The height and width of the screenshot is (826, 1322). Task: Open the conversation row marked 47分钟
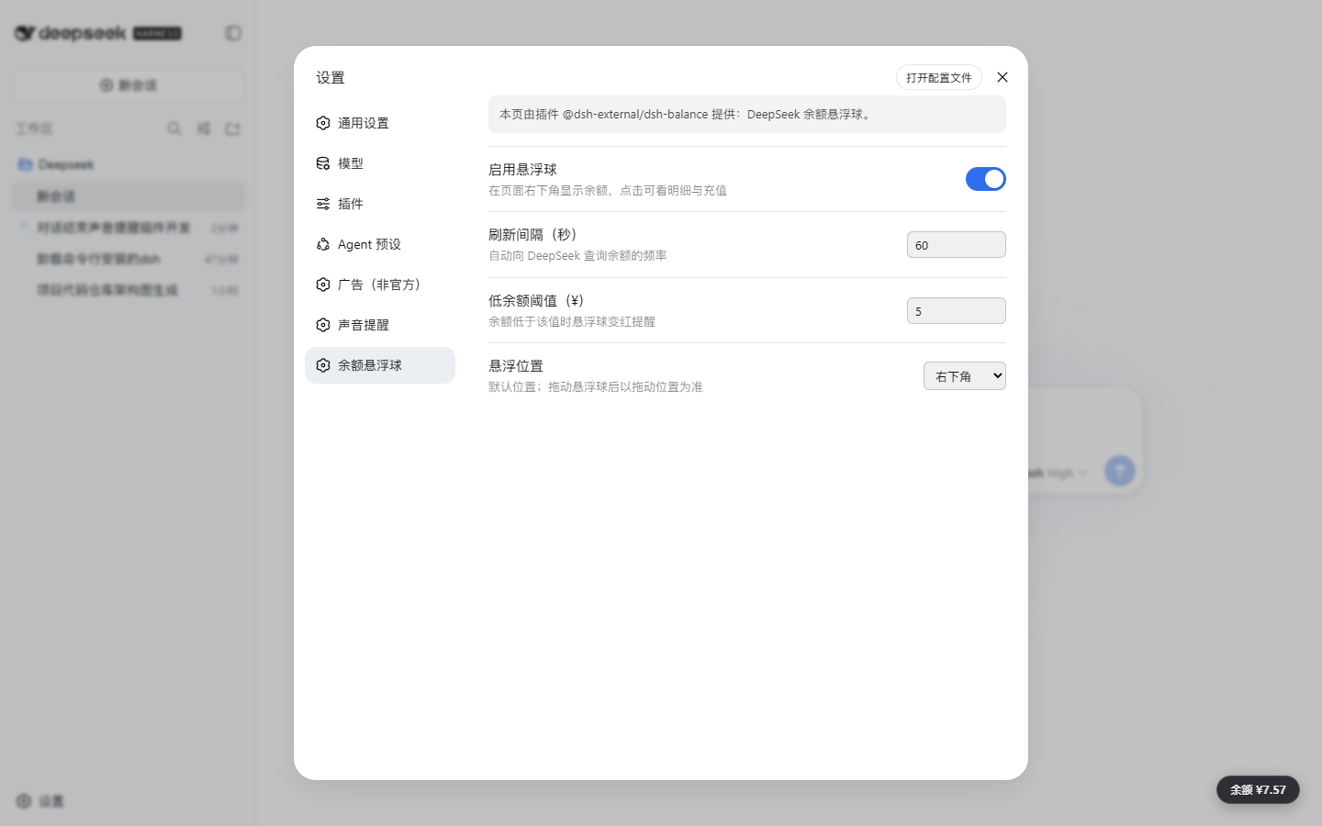(129, 259)
